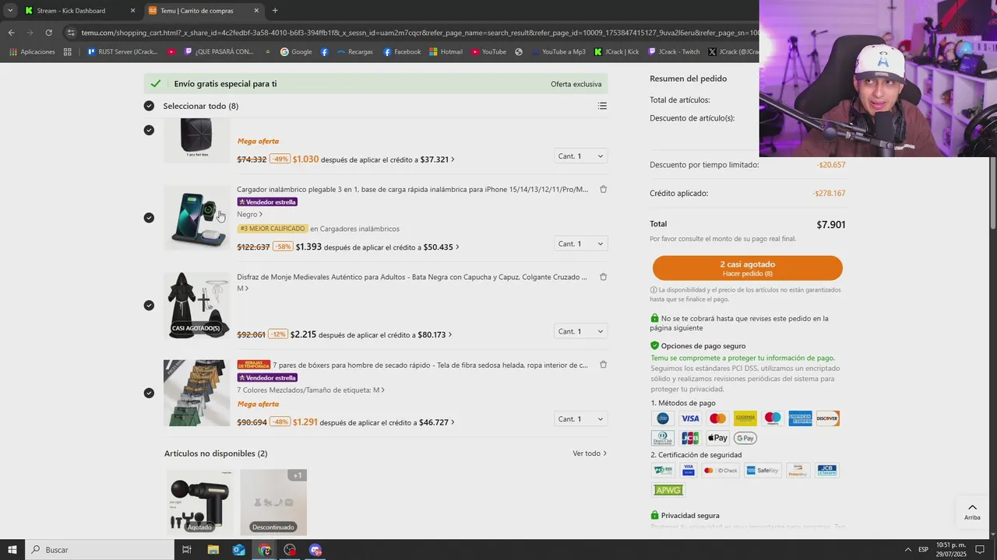Click the Visa payment icon

690,418
